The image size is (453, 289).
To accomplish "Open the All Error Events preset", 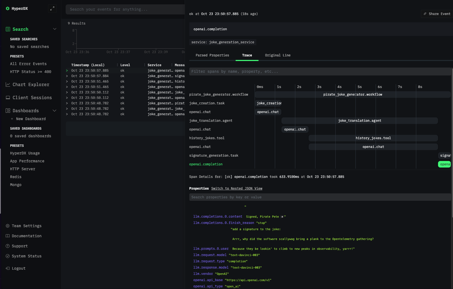I will click(28, 64).
